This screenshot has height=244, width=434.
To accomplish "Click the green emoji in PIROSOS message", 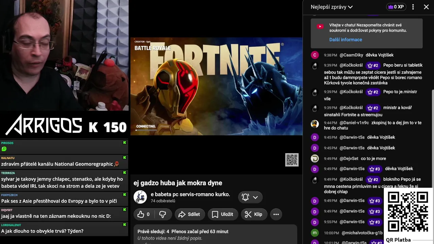I will tap(4, 149).
